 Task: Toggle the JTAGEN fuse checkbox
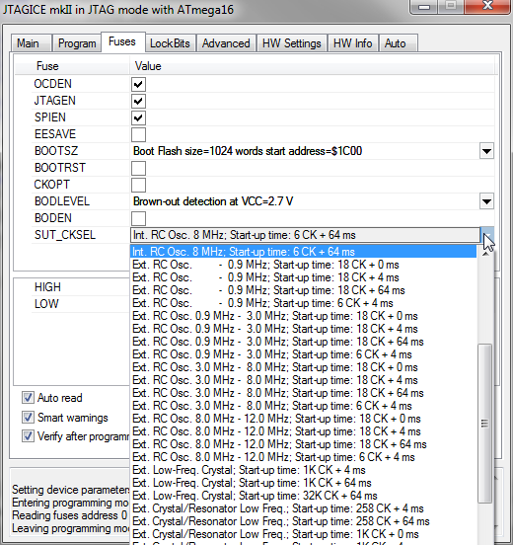pos(138,101)
